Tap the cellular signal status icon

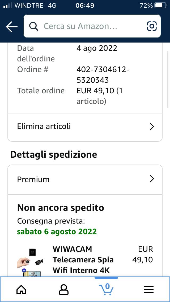click(x=8, y=6)
